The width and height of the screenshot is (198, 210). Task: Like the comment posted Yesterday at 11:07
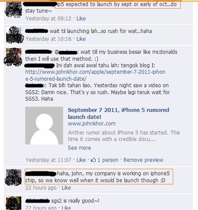pos(81,160)
